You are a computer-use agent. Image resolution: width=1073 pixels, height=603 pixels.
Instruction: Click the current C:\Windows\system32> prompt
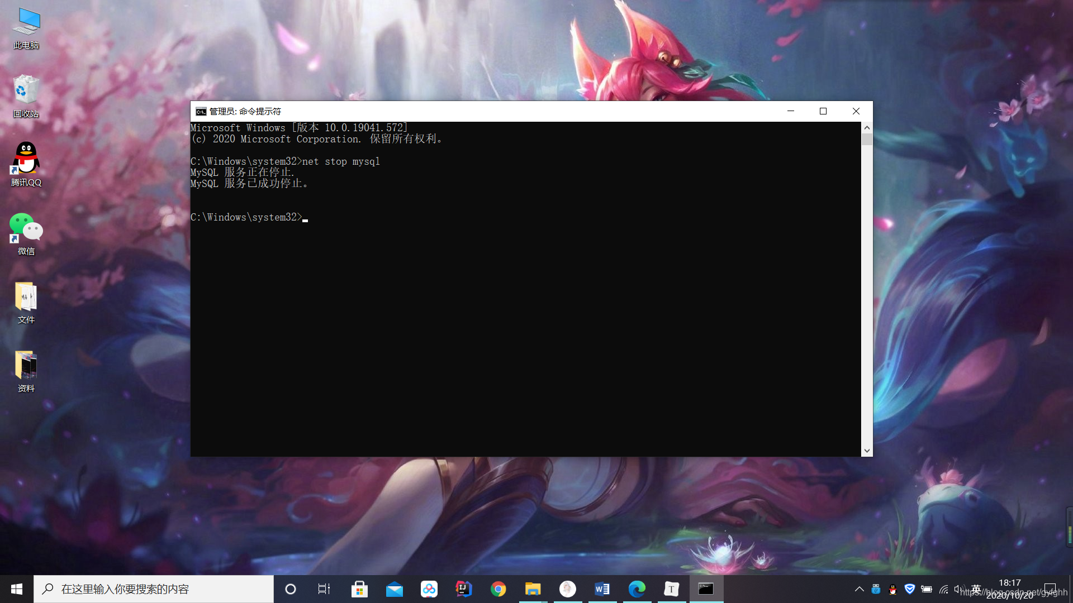click(246, 217)
